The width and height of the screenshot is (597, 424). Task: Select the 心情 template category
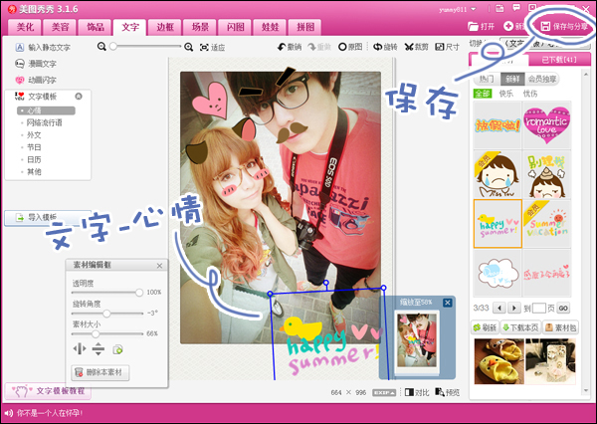(x=46, y=110)
